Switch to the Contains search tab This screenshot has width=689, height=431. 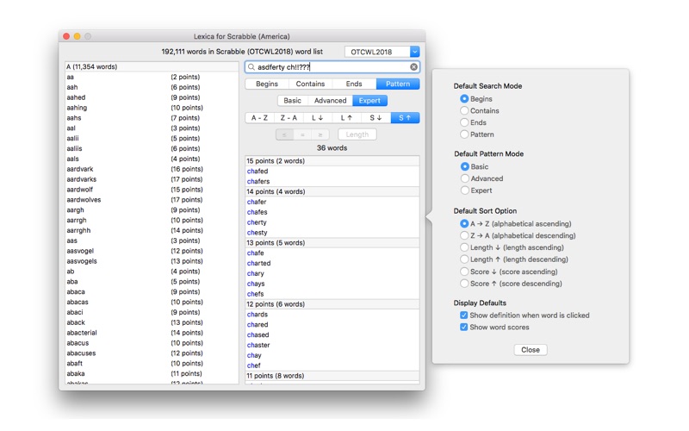click(x=310, y=84)
